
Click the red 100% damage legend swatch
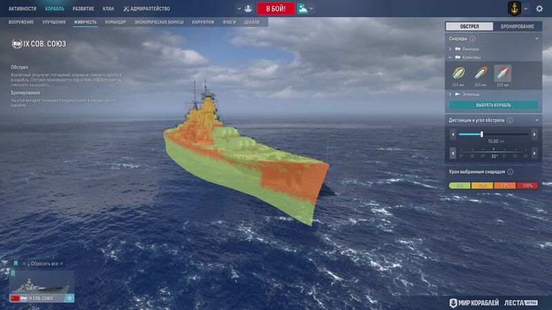tap(527, 185)
